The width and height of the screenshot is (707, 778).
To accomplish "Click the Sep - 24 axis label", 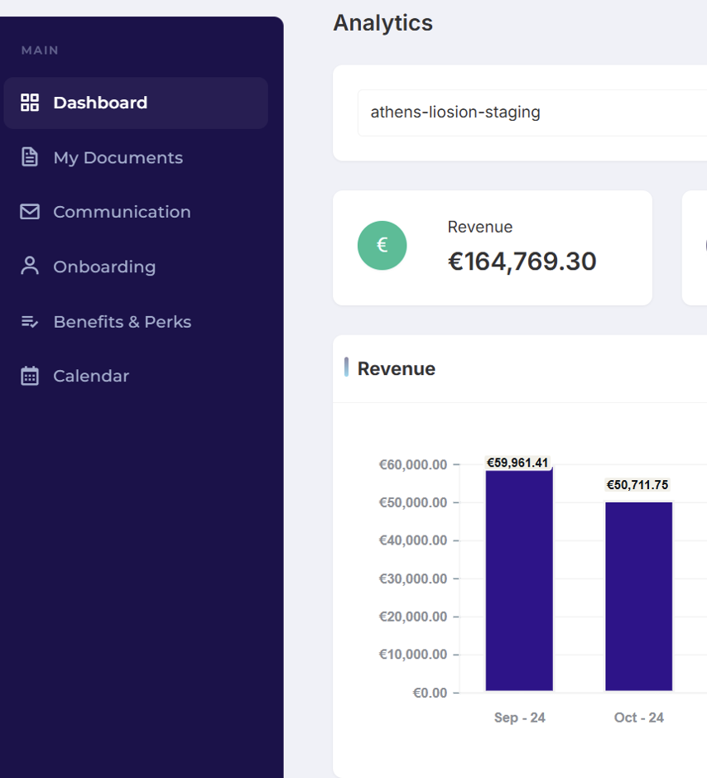I will (x=519, y=718).
